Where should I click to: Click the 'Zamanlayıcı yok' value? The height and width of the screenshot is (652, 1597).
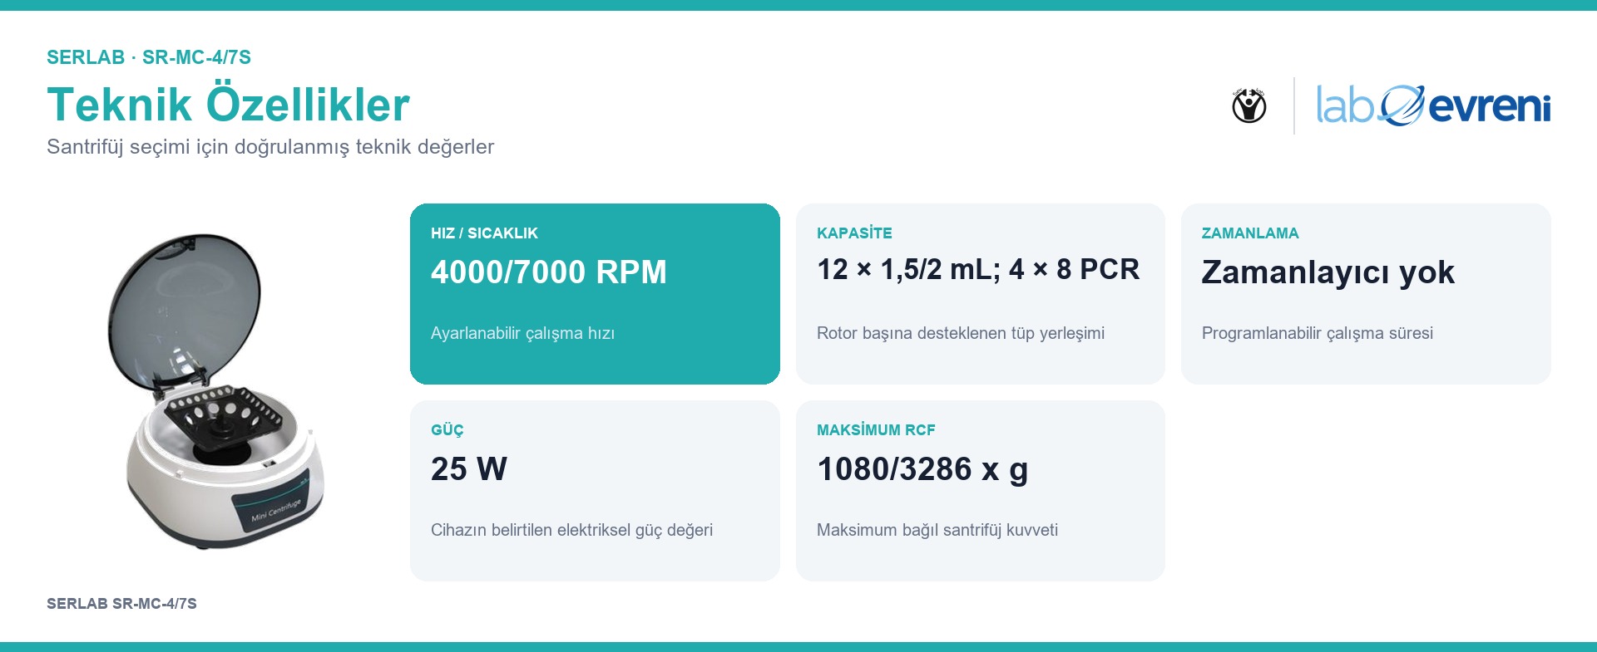pos(1328,272)
